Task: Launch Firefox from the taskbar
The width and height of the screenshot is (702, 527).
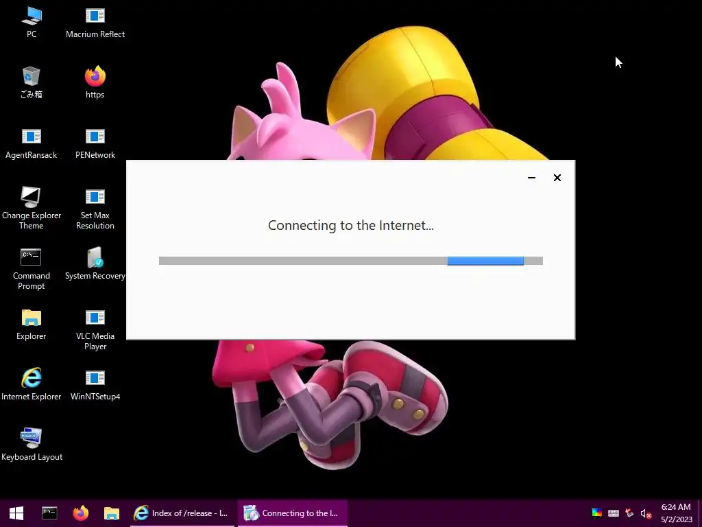Action: tap(81, 513)
